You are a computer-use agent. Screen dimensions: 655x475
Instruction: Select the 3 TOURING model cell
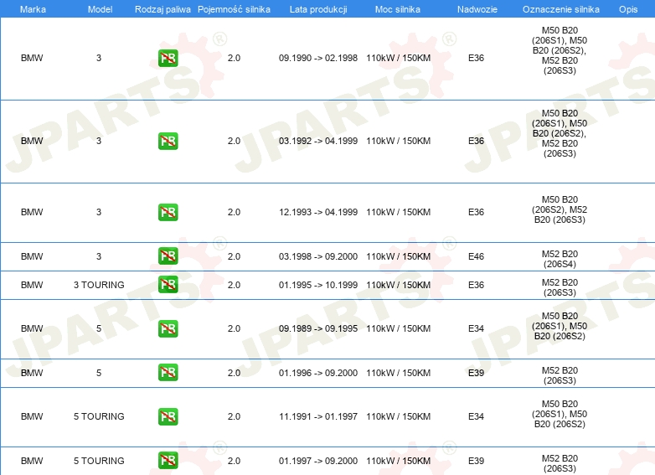(x=99, y=285)
